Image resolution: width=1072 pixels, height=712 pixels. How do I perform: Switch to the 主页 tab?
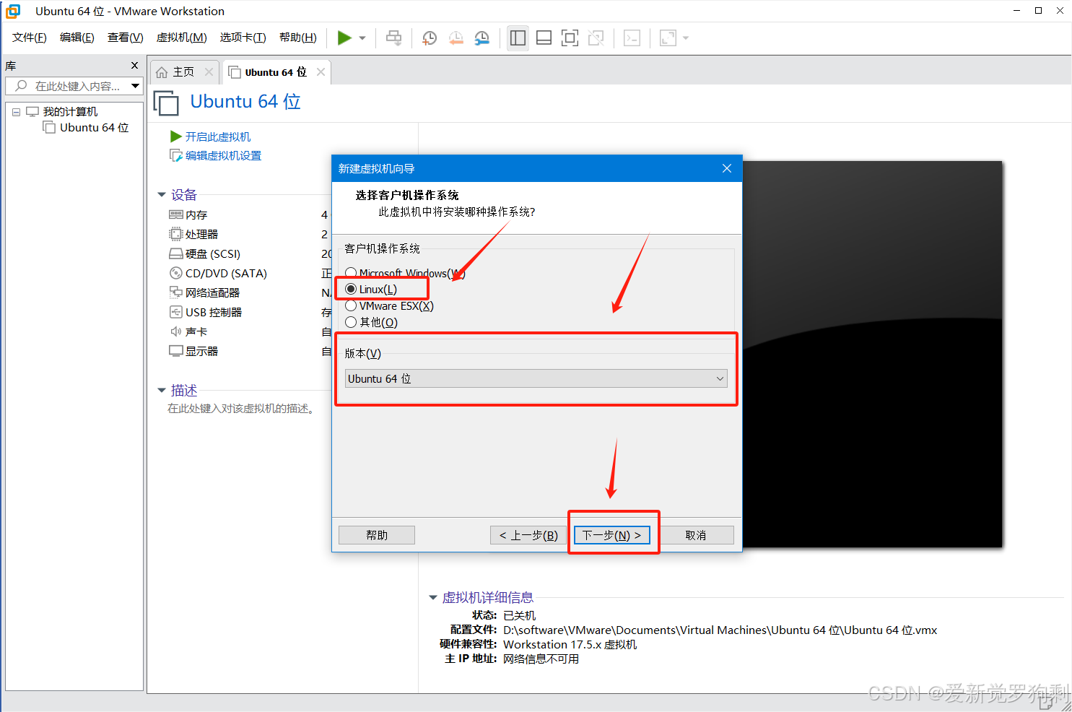point(183,71)
